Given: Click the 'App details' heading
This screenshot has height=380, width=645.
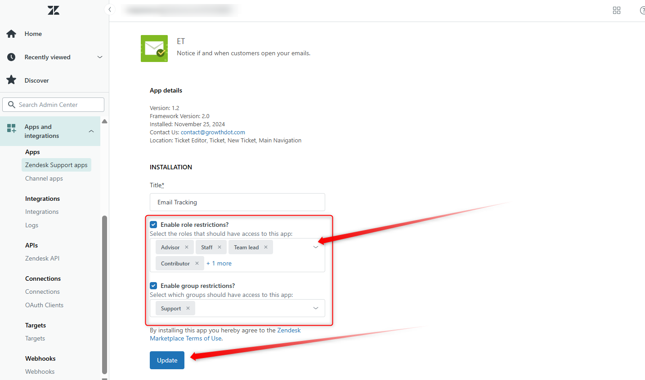Looking at the screenshot, I should [166, 90].
